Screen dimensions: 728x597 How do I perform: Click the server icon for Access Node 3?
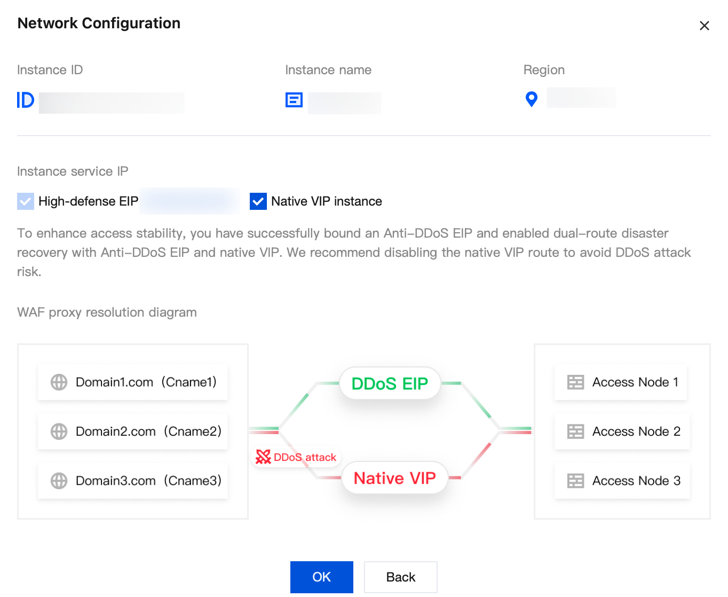click(575, 481)
